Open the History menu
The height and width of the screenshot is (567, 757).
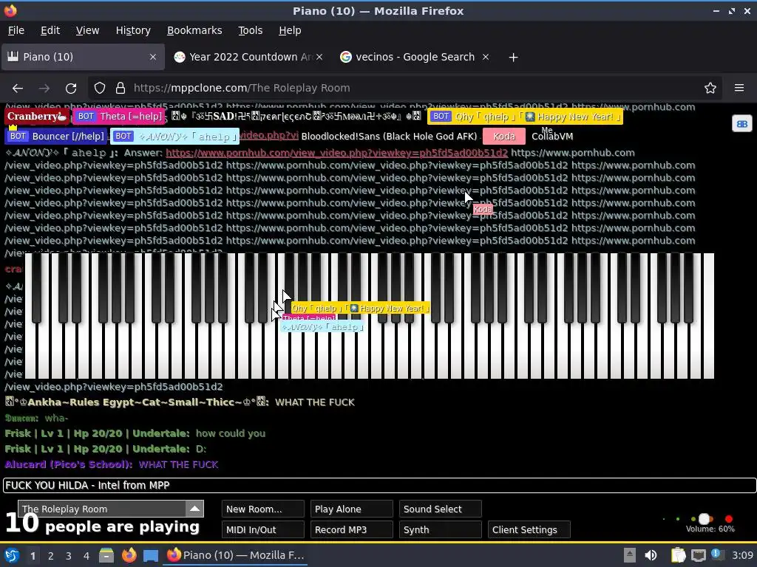click(133, 30)
